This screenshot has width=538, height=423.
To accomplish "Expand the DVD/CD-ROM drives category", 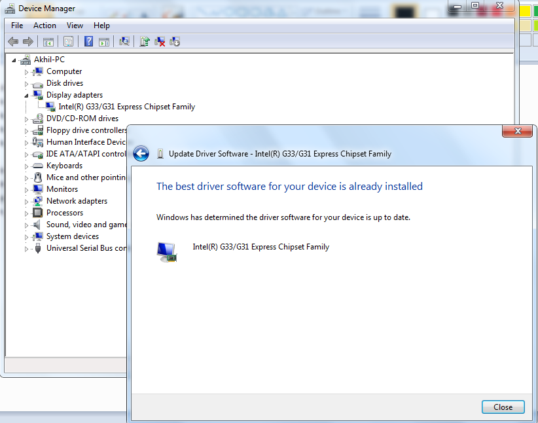I will click(26, 119).
